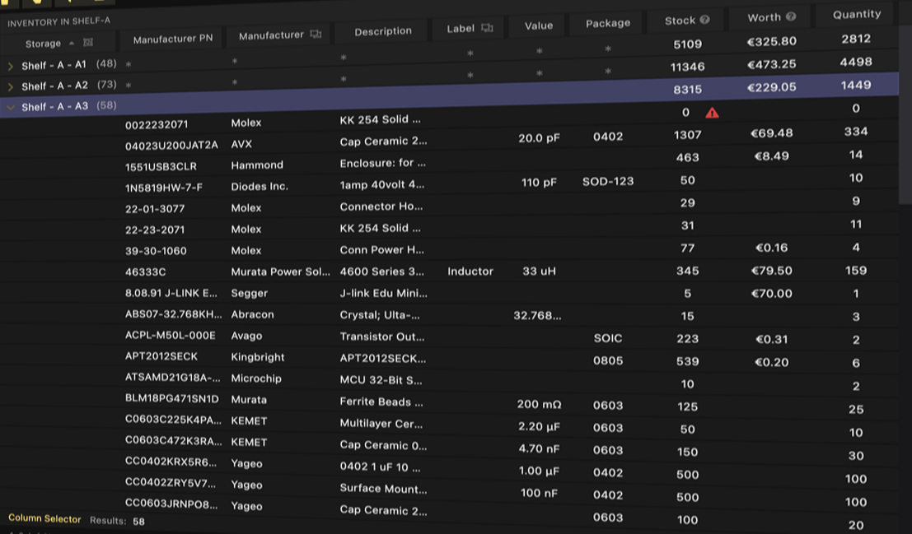Click the help icon next to Stock
Viewport: 912px width, 534px height.
point(705,20)
